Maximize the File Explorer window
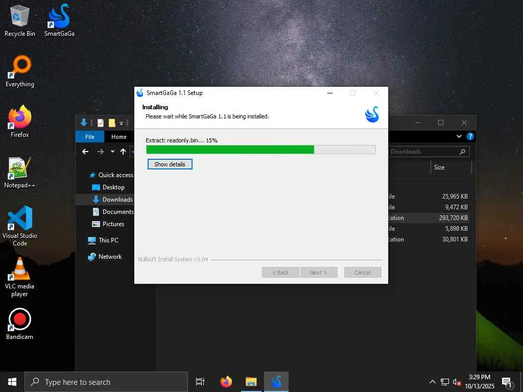This screenshot has height=392, width=523. [441, 122]
